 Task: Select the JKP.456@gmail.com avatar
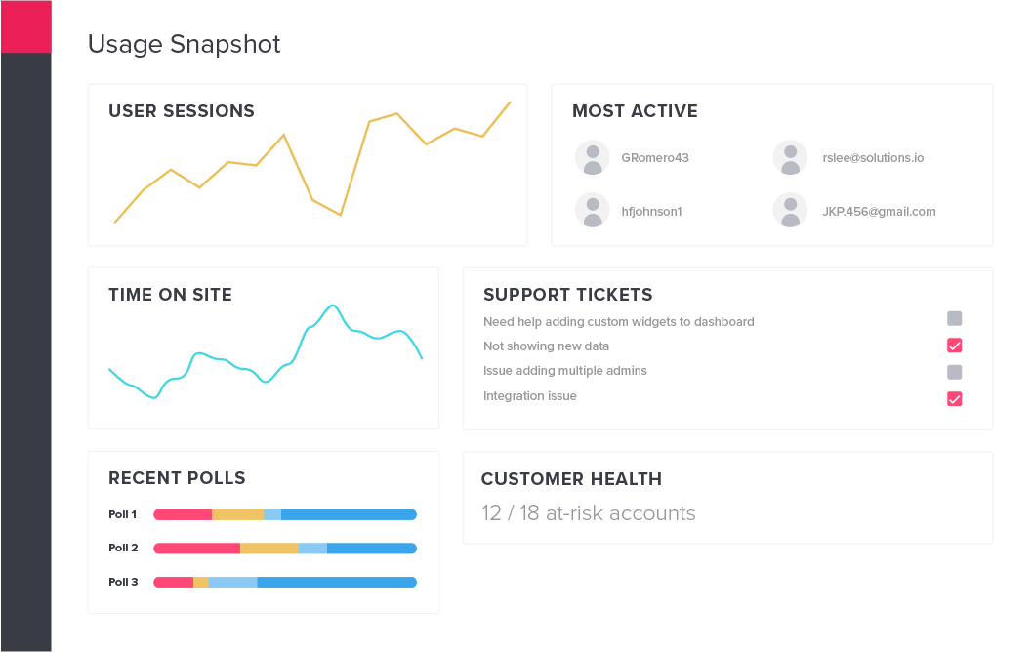coord(790,211)
